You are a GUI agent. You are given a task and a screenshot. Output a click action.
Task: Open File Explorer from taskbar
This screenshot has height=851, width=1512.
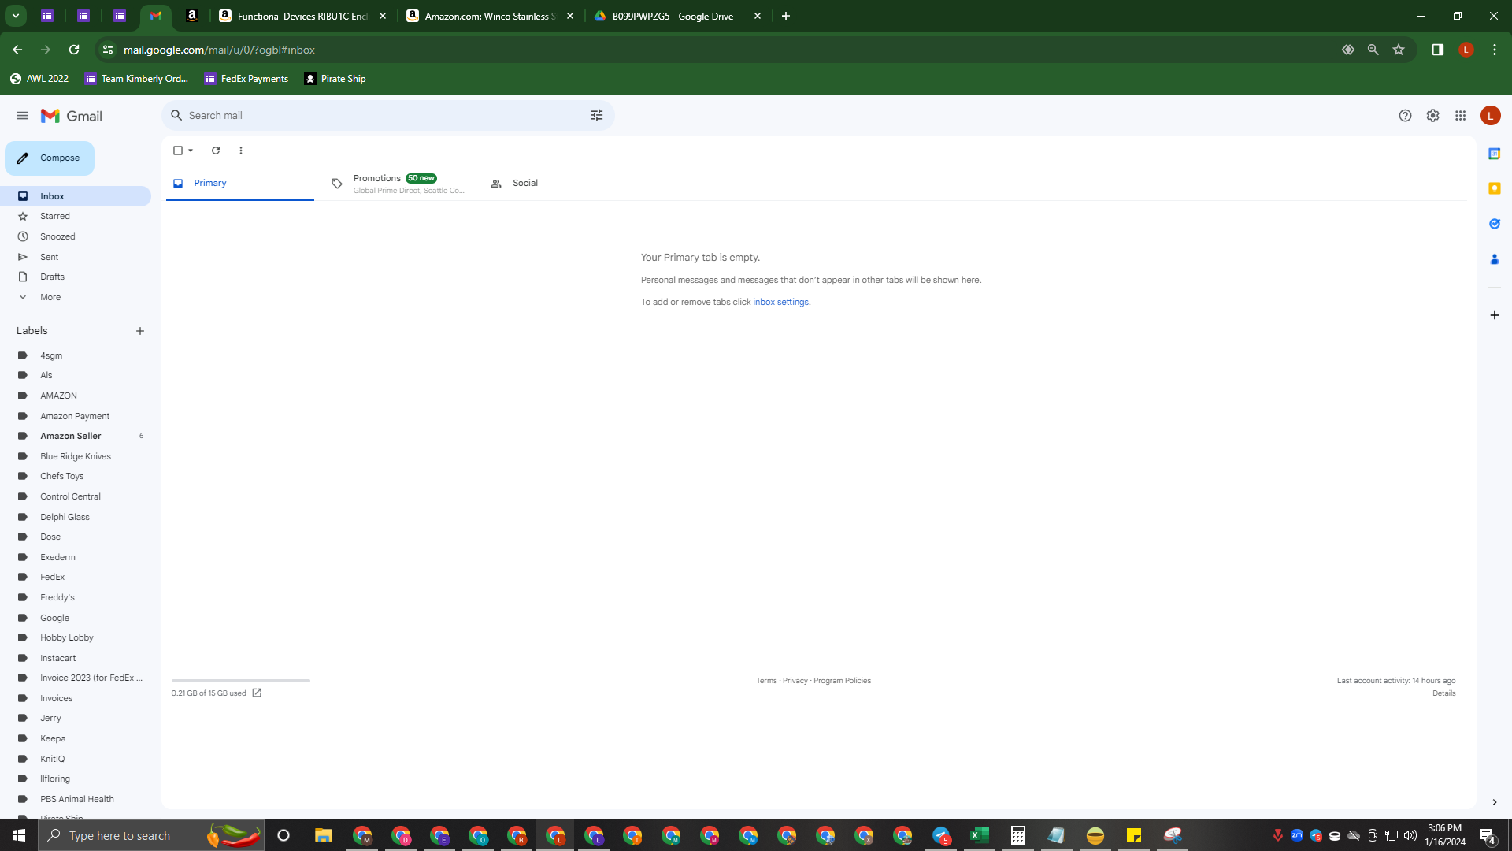point(323,835)
